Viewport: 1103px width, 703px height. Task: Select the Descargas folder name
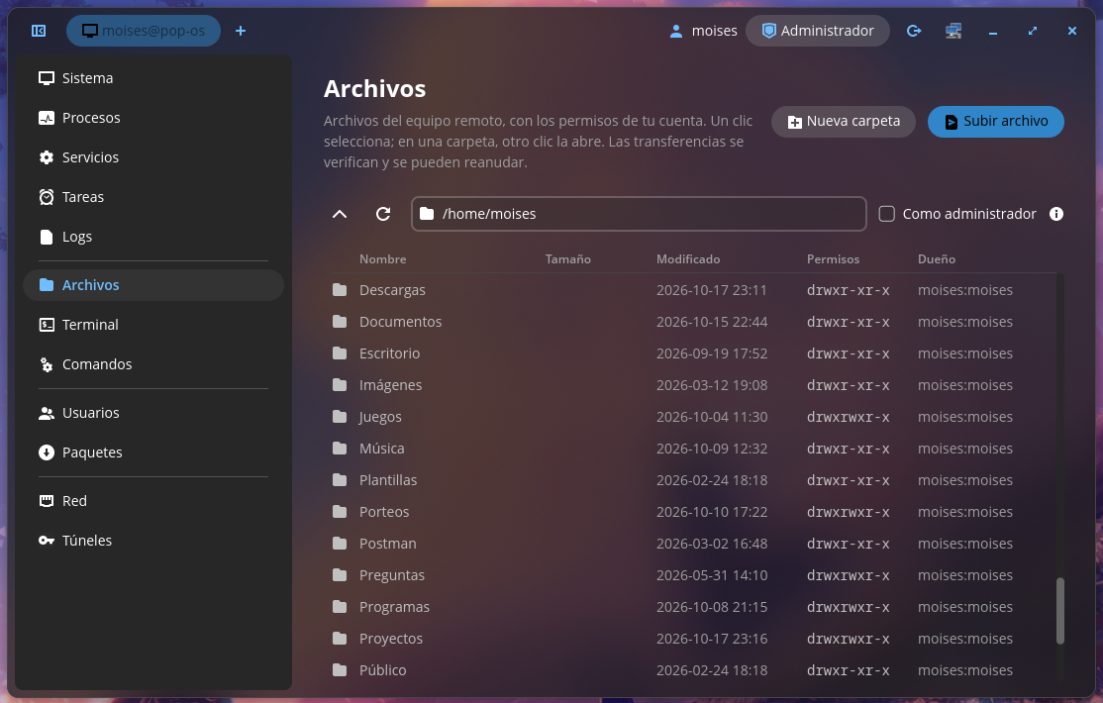pos(392,290)
